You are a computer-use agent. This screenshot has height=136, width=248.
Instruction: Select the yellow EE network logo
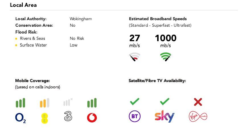click(44, 118)
